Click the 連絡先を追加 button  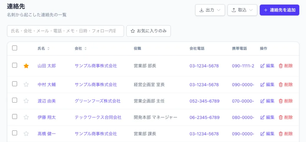point(279,10)
